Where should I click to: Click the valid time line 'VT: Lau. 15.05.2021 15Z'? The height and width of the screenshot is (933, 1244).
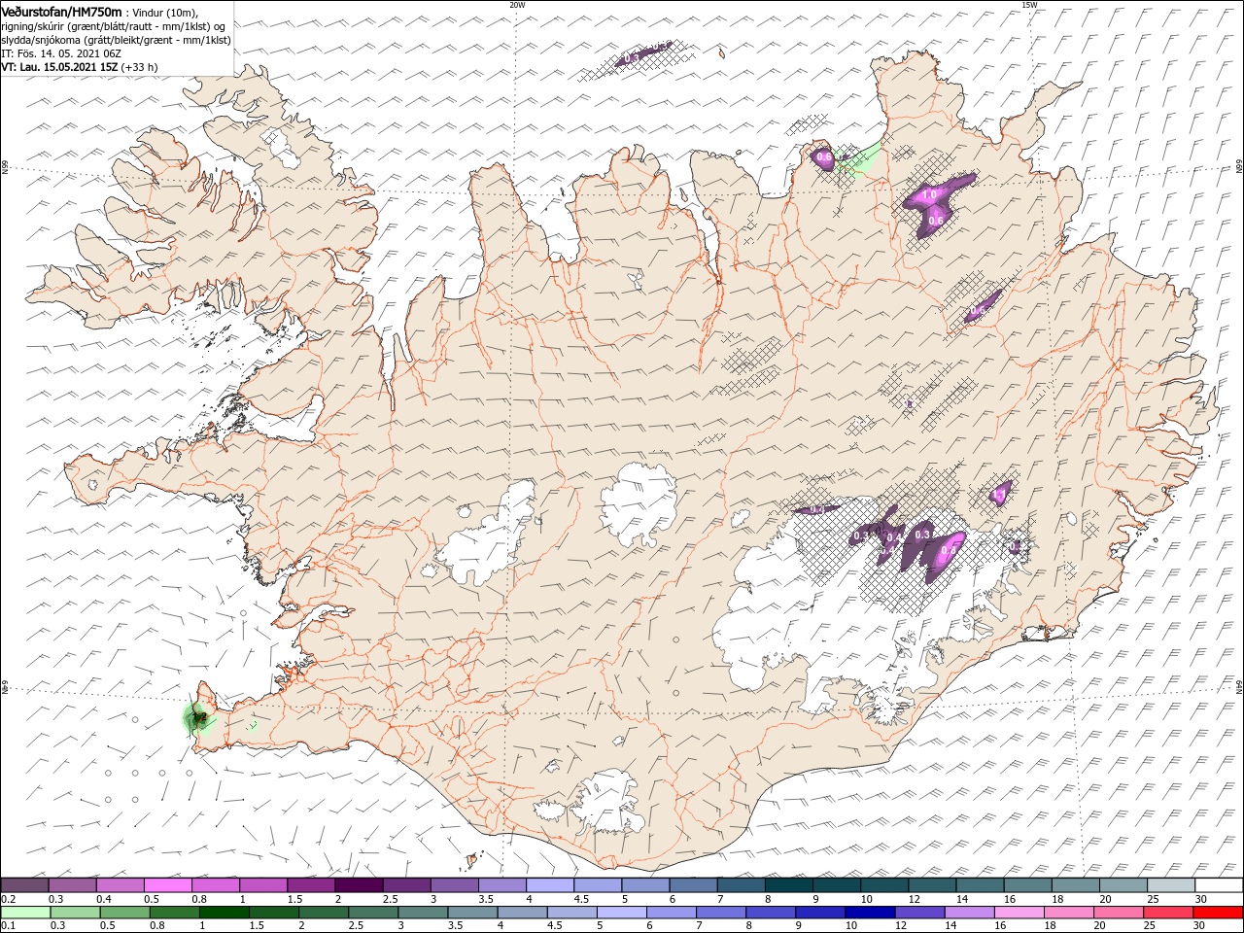(x=60, y=67)
